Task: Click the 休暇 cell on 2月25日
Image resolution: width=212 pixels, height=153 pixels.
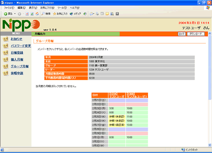Action: coord(117,117)
